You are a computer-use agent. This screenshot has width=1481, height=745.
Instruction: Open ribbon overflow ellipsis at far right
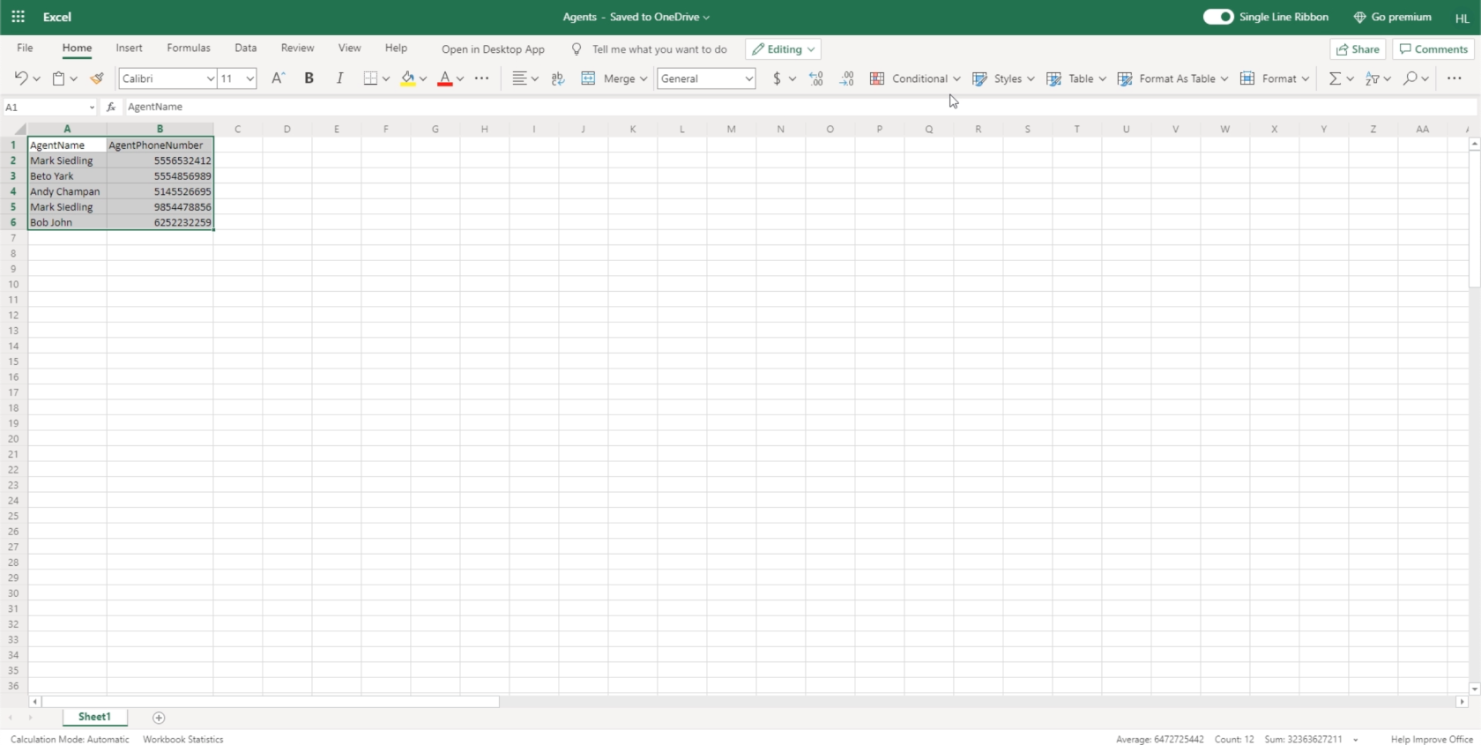(x=1454, y=78)
